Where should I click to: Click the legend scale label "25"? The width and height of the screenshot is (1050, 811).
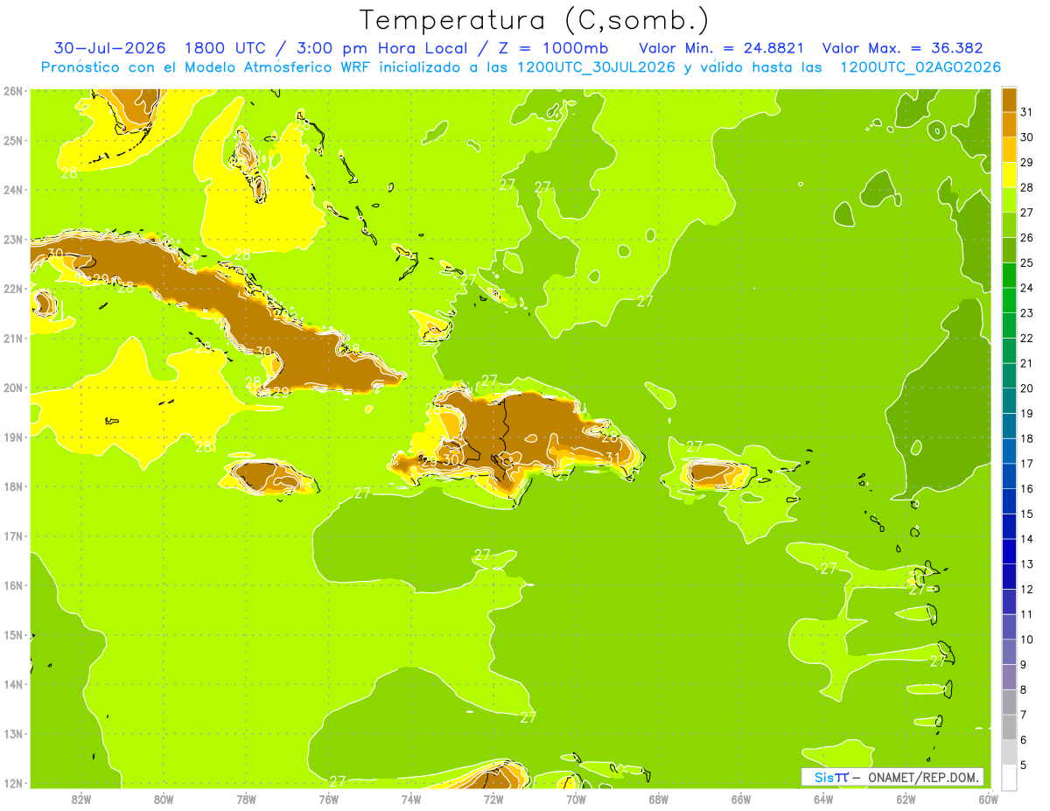(1026, 262)
